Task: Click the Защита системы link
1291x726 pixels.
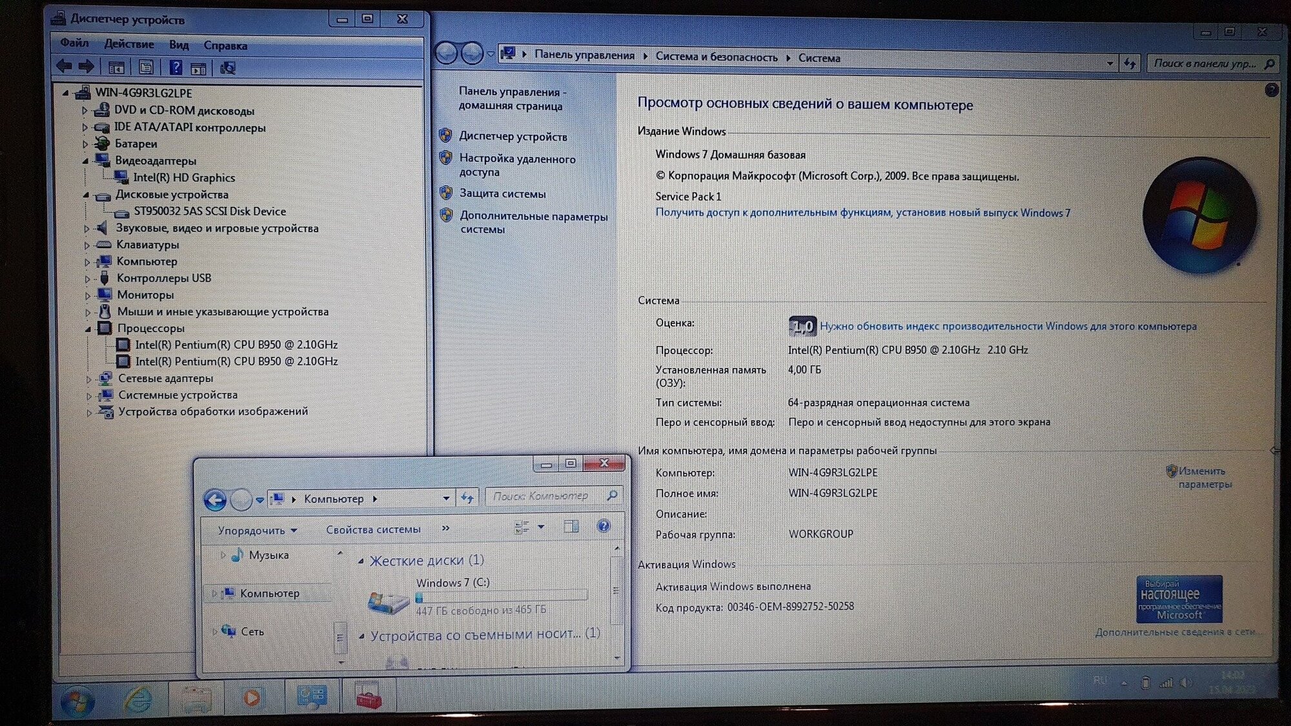Action: coord(502,194)
